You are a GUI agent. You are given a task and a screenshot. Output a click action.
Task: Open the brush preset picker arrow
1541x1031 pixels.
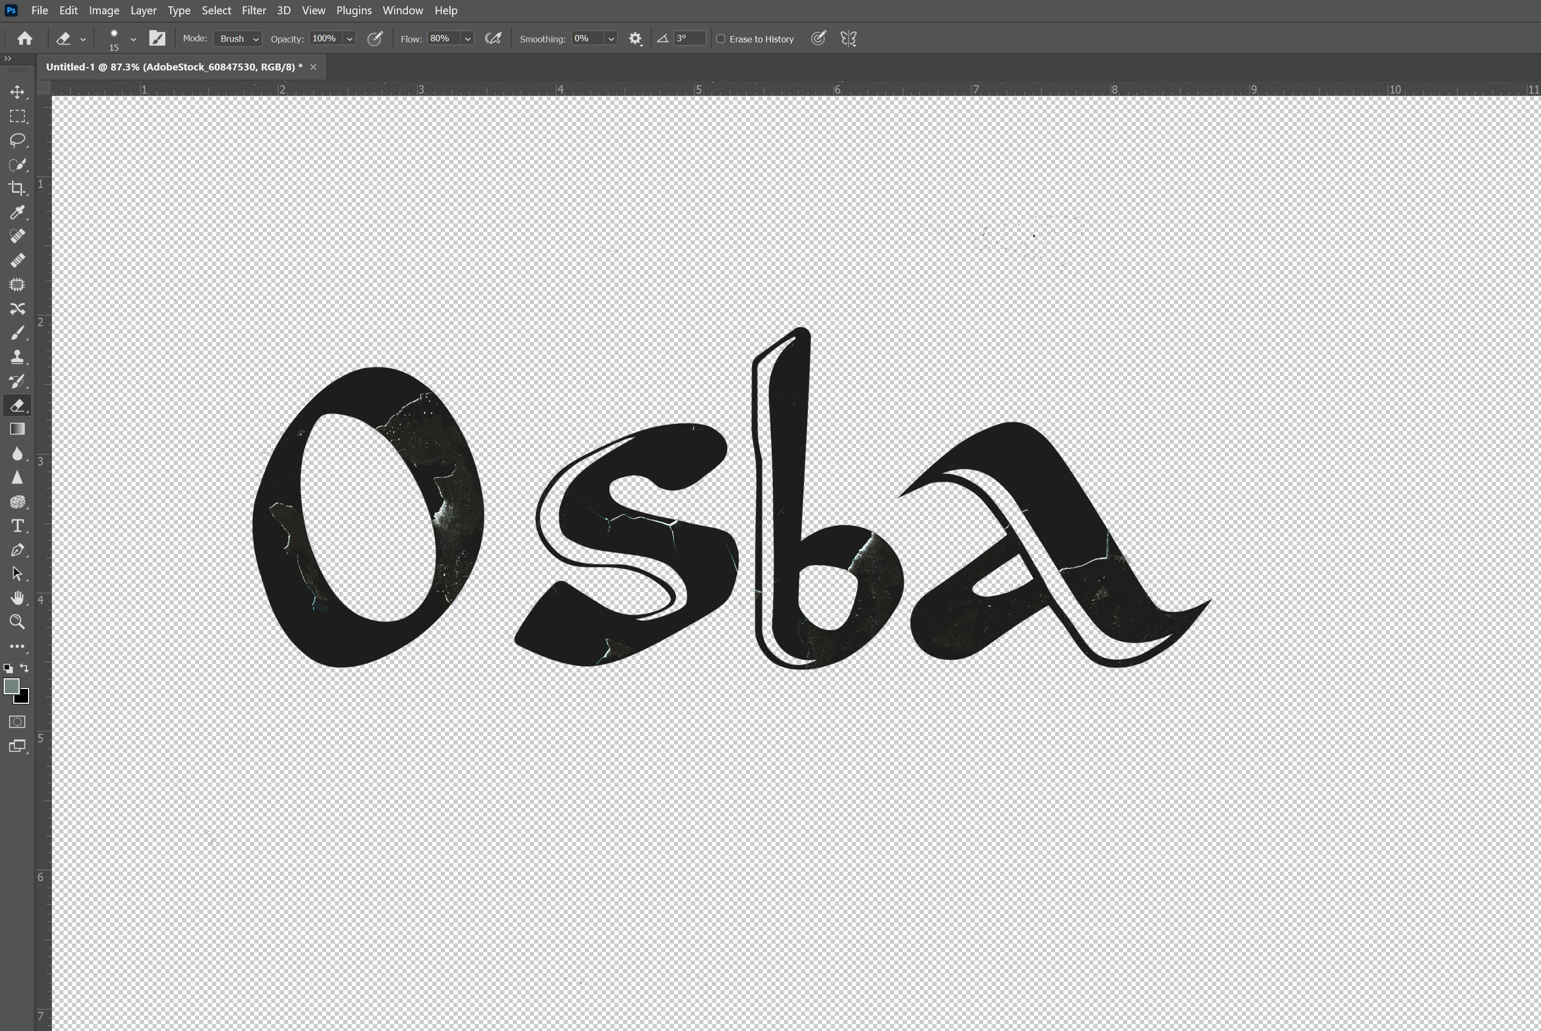pyautogui.click(x=133, y=39)
